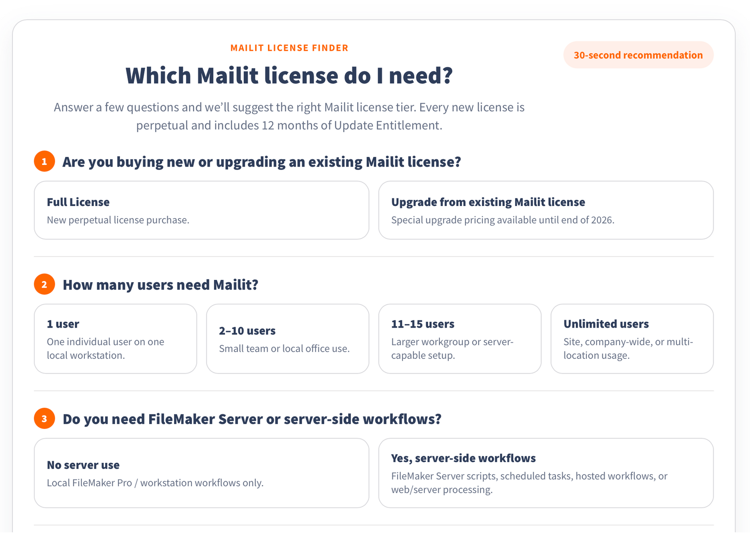The width and height of the screenshot is (750, 541).
Task: Click the 'Are you buying new or upgrading' question
Action: click(x=262, y=161)
